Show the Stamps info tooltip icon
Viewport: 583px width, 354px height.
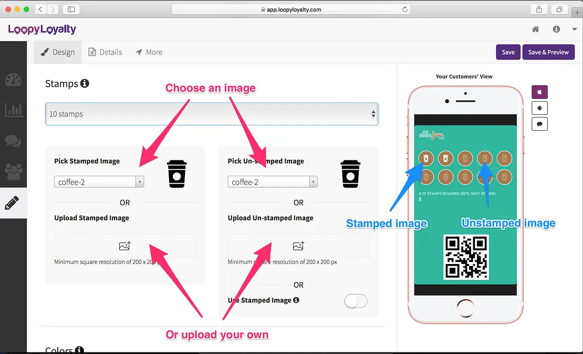(x=85, y=83)
